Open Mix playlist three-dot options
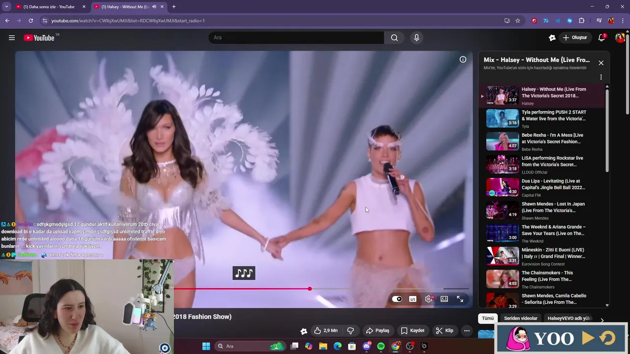The height and width of the screenshot is (354, 630). tap(601, 77)
